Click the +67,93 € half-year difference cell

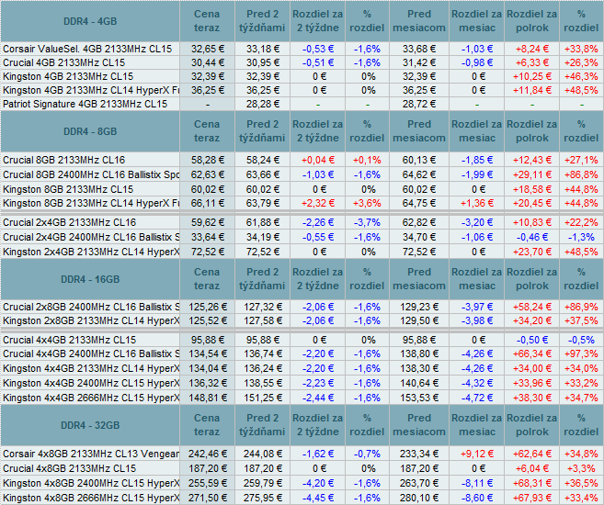[x=531, y=498]
